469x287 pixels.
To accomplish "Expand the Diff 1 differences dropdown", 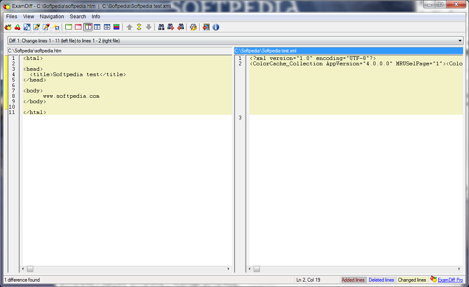I will click(x=460, y=41).
